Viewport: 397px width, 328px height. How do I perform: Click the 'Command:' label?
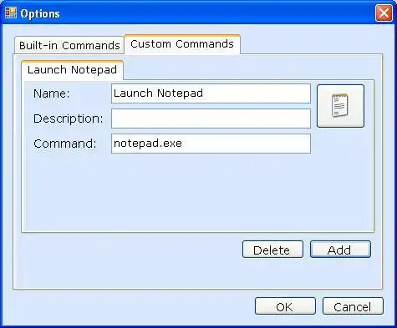(x=65, y=144)
